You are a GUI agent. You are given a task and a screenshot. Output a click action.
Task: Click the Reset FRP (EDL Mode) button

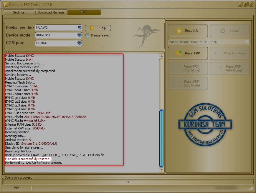[x=188, y=84]
